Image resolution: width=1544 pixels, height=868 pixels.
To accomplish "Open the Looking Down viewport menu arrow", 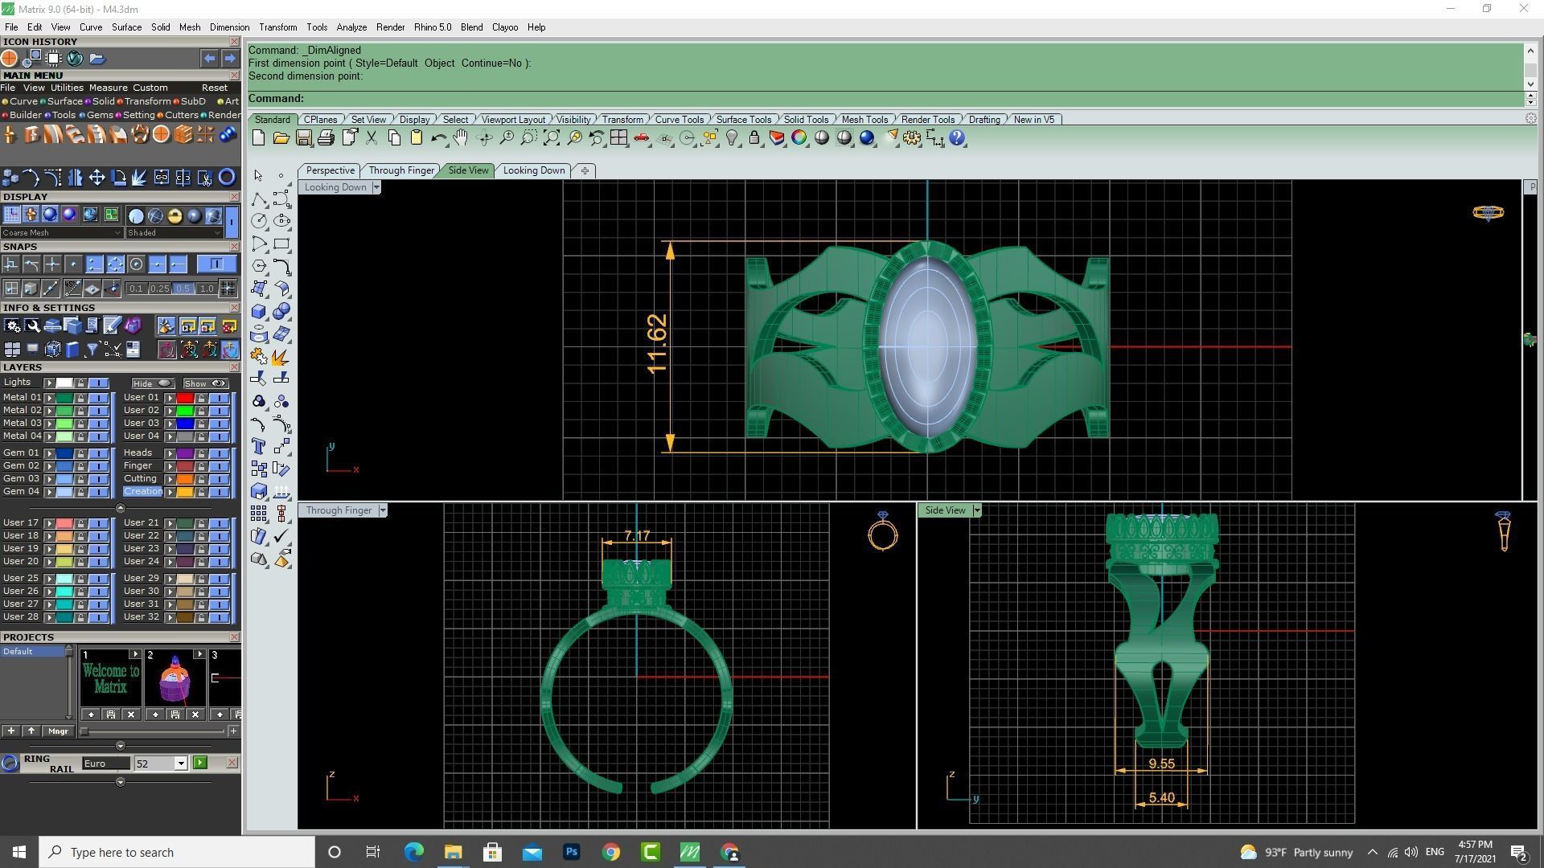I will click(x=376, y=187).
